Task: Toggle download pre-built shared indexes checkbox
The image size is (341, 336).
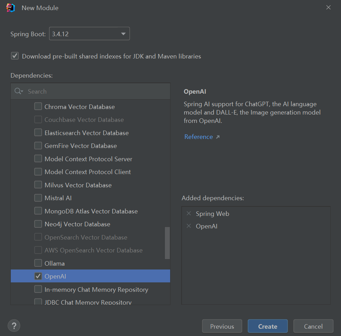Action: pyautogui.click(x=15, y=56)
